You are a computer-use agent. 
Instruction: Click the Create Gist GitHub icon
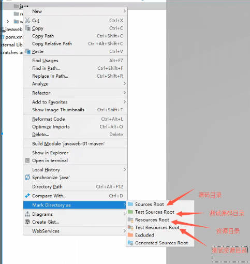[27, 222]
